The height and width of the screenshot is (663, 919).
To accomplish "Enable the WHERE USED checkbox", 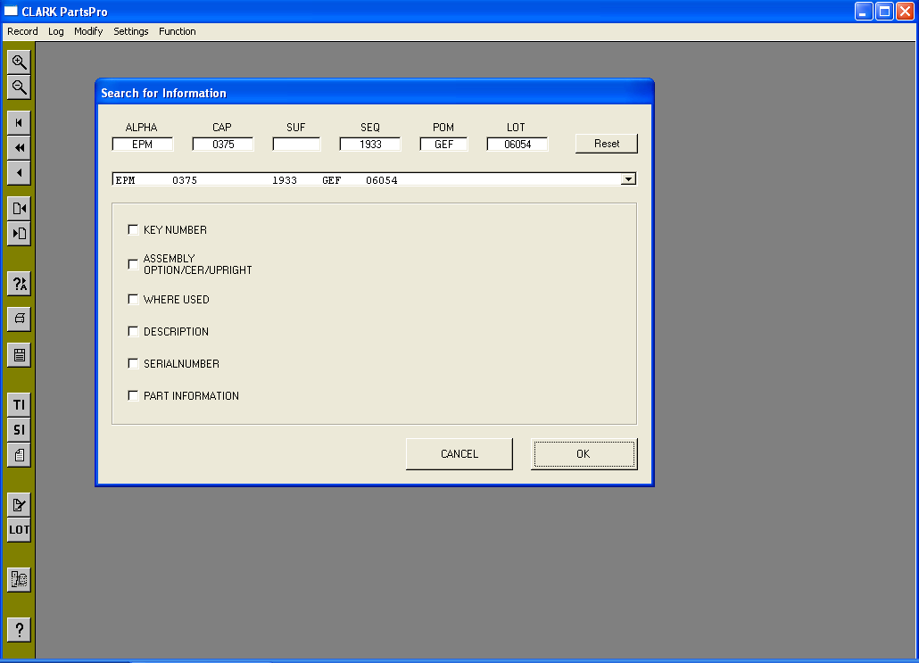I will tap(133, 300).
